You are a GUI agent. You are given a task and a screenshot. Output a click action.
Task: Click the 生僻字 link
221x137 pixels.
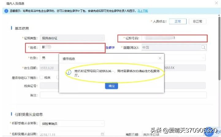(x=110, y=48)
